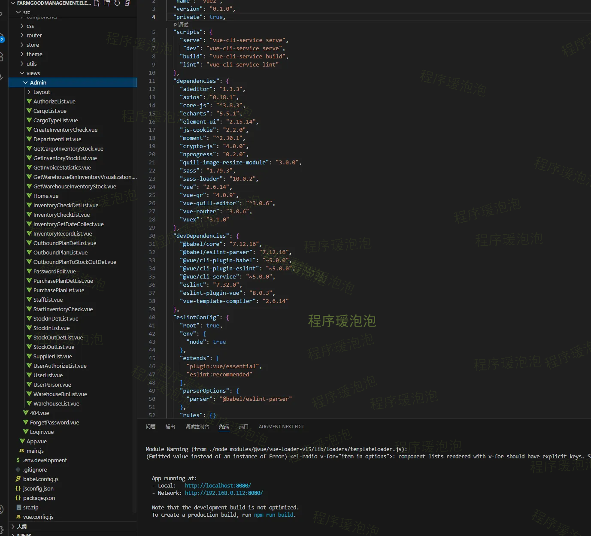Click the Vue icon of StockInList.vue
This screenshot has height=536, width=591.
click(29, 328)
